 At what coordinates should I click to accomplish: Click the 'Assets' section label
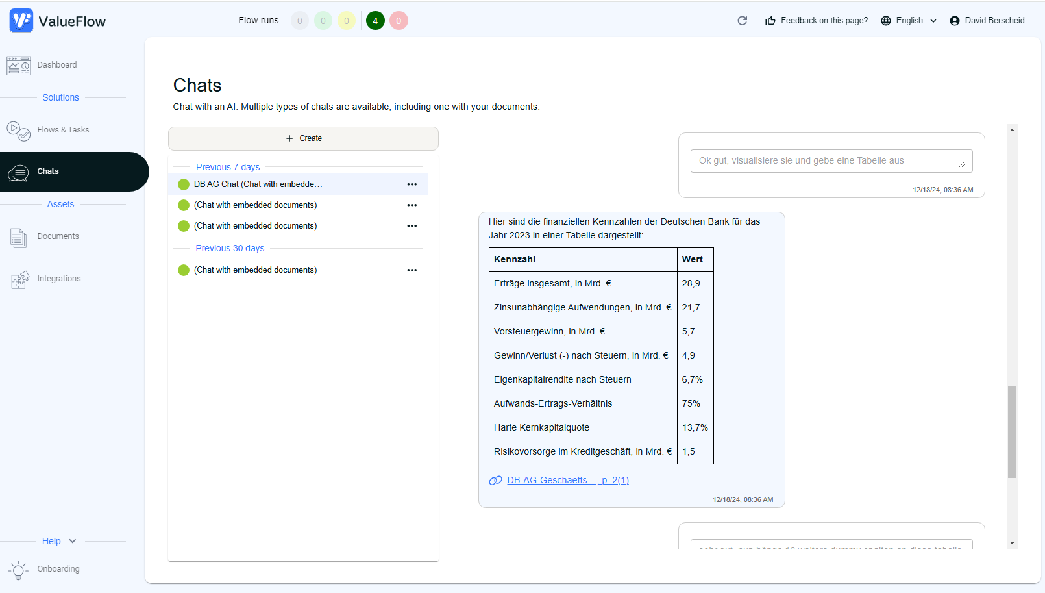(x=61, y=204)
